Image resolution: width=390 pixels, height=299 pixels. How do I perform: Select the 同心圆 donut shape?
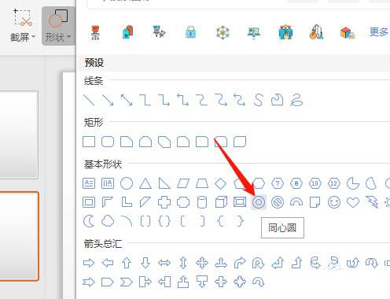259,202
